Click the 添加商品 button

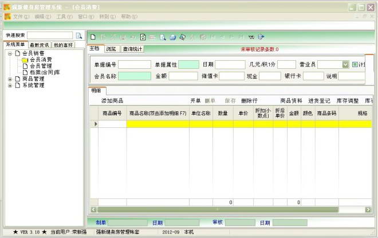click(112, 101)
